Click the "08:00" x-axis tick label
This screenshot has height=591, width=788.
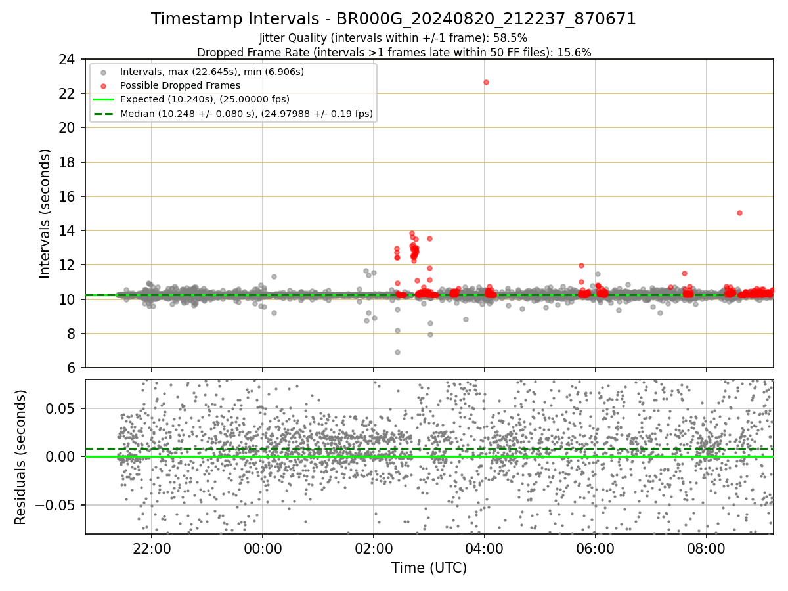point(706,549)
